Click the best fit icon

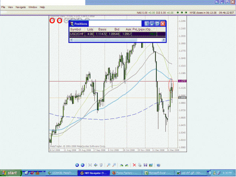point(90,165)
